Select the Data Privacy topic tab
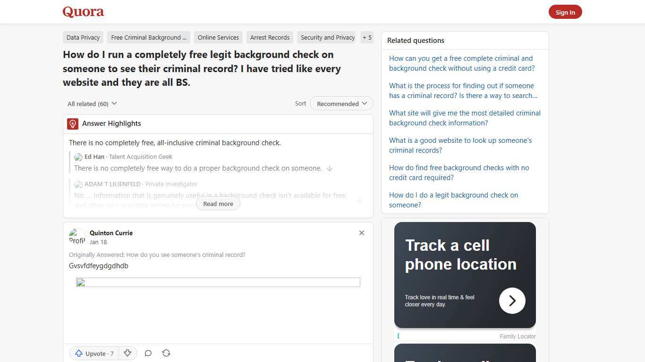The height and width of the screenshot is (362, 645). point(83,37)
